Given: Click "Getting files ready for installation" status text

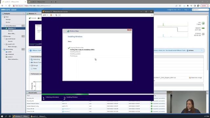Looking at the screenshot, I should tap(82, 49).
